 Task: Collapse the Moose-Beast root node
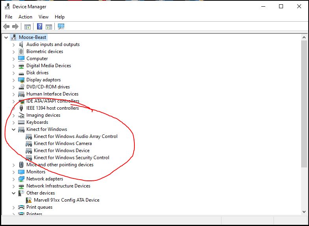pyautogui.click(x=6, y=37)
